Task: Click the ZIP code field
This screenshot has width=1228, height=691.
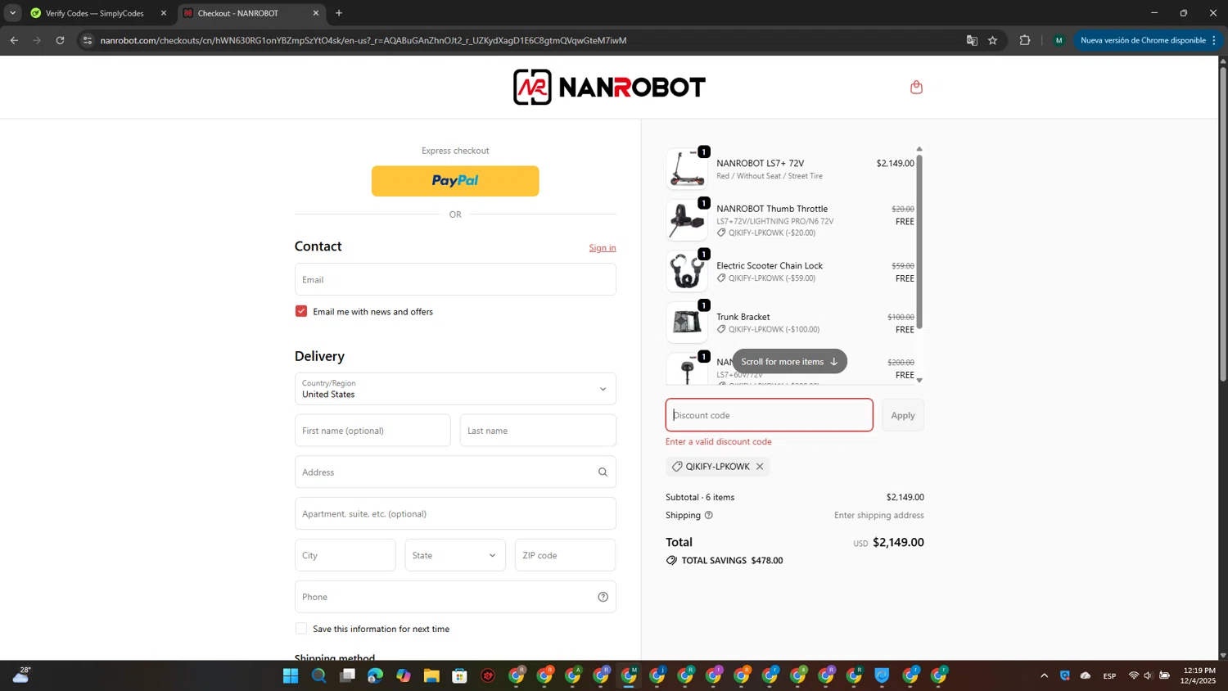Action: point(565,555)
